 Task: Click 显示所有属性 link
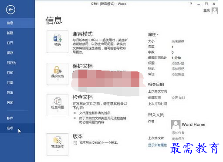pos(157,145)
